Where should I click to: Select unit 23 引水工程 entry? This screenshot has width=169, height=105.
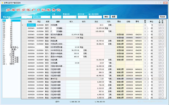click(x=12, y=62)
